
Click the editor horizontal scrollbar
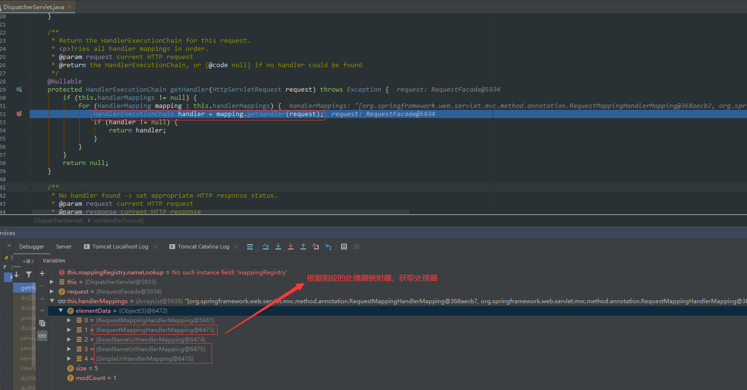221,212
